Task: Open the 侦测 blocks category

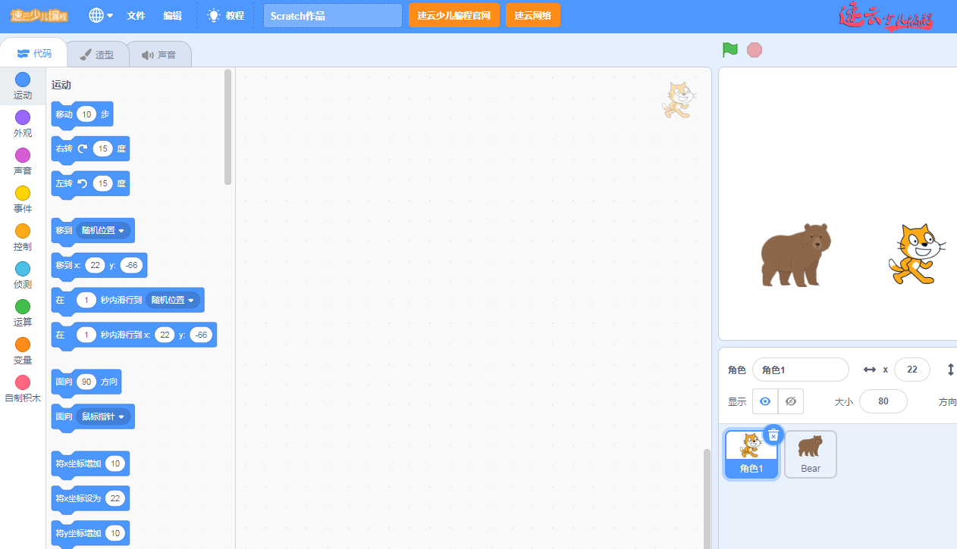Action: (23, 270)
